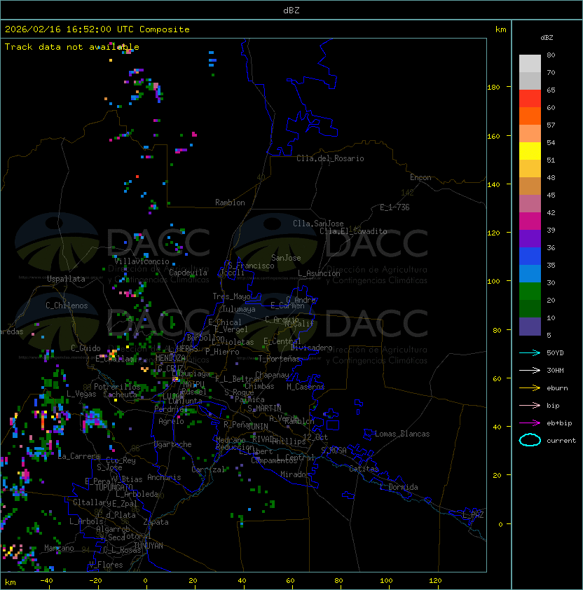The width and height of the screenshot is (583, 590).
Task: Click the white 30HM arrow symbol
Action: pos(530,371)
